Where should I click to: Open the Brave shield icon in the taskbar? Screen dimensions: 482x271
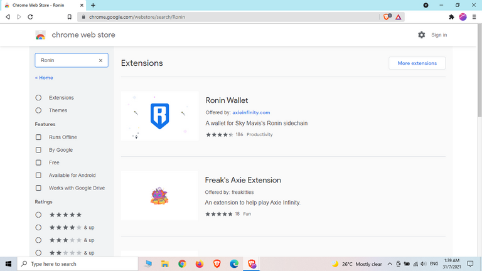click(x=217, y=264)
